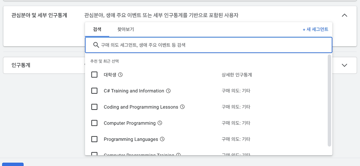This screenshot has height=166, width=360.
Task: Check the 대학생 checkbox
Action: (x=94, y=74)
